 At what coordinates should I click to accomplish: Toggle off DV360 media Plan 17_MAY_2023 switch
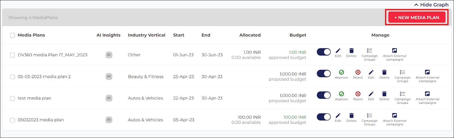point(324,52)
